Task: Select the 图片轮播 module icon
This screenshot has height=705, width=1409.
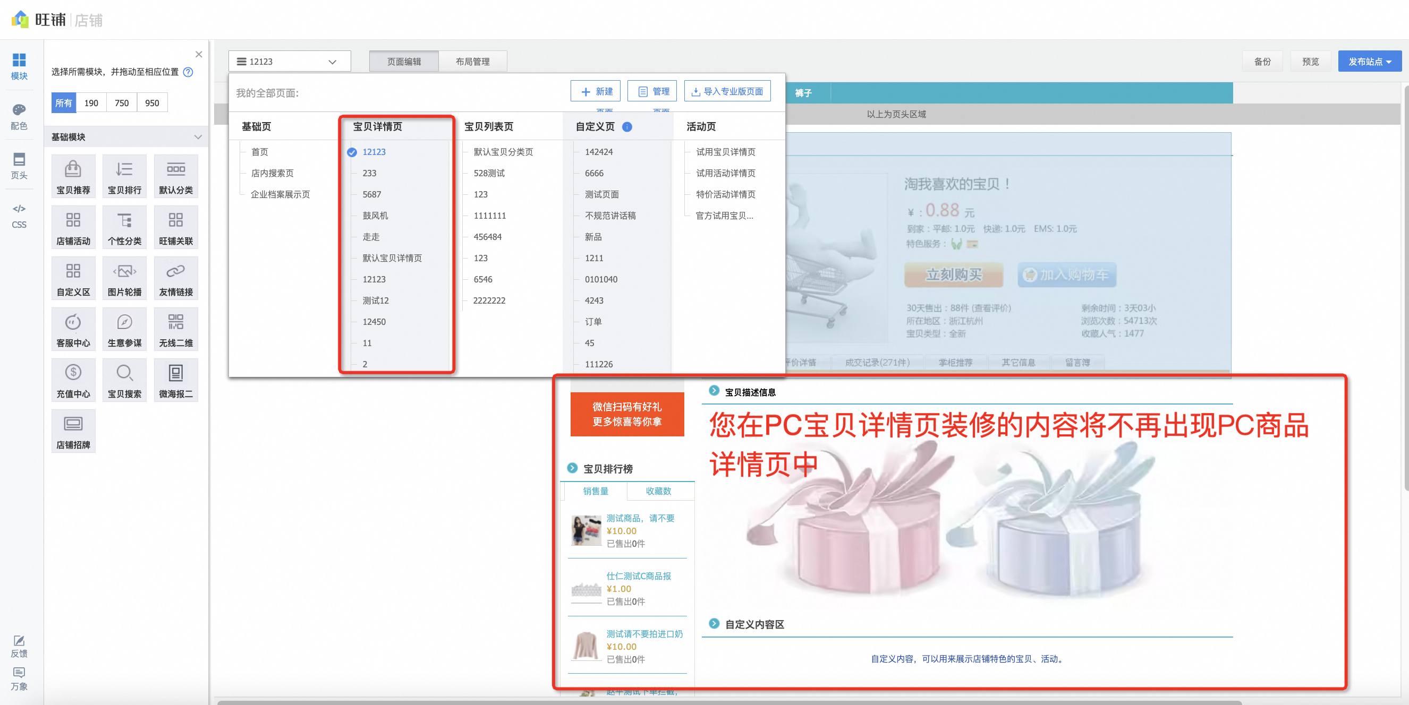Action: point(125,278)
